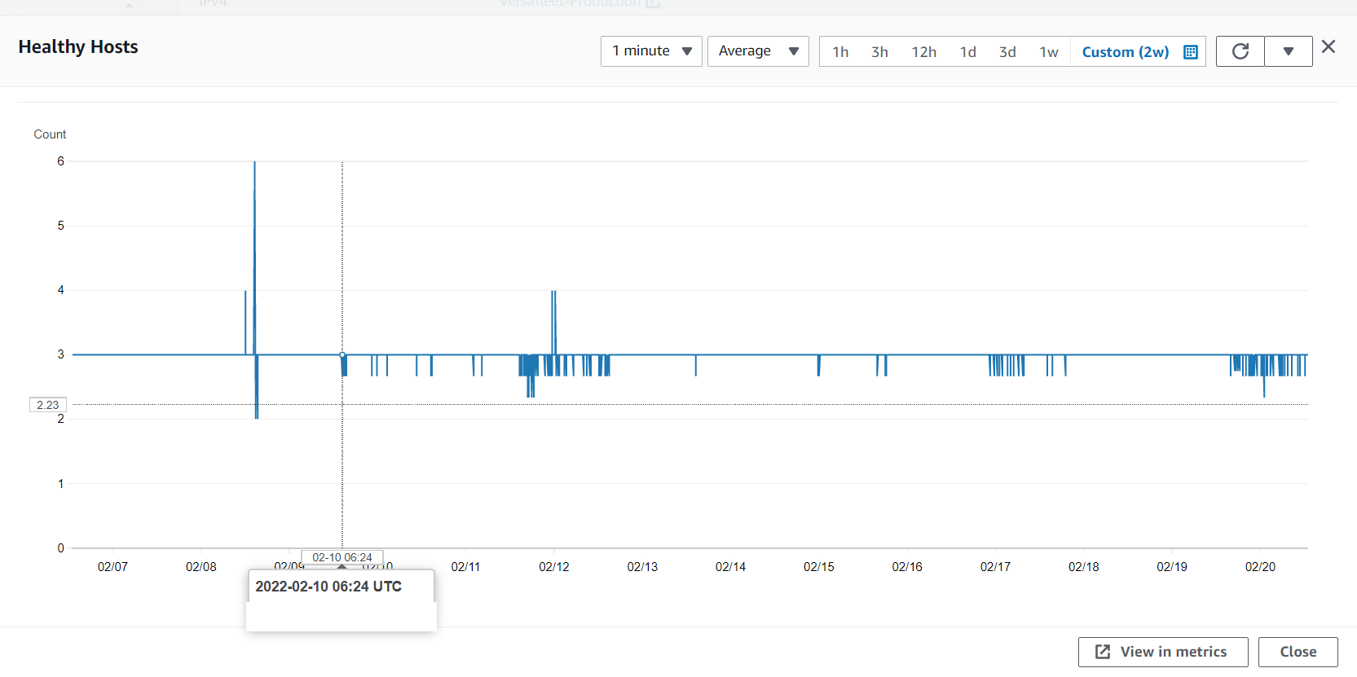Click the 02/20 date label on the X axis

pos(1260,567)
